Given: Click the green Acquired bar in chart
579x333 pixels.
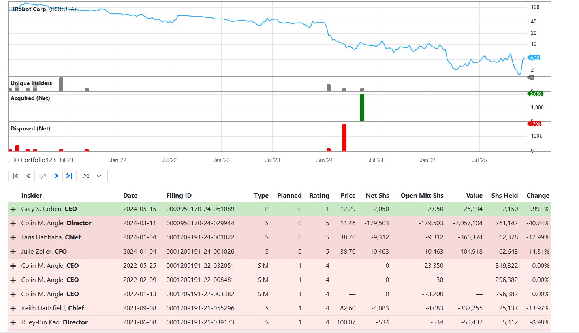Looking at the screenshot, I should (x=362, y=108).
